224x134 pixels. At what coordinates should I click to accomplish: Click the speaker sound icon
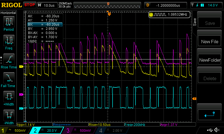tap(216, 130)
